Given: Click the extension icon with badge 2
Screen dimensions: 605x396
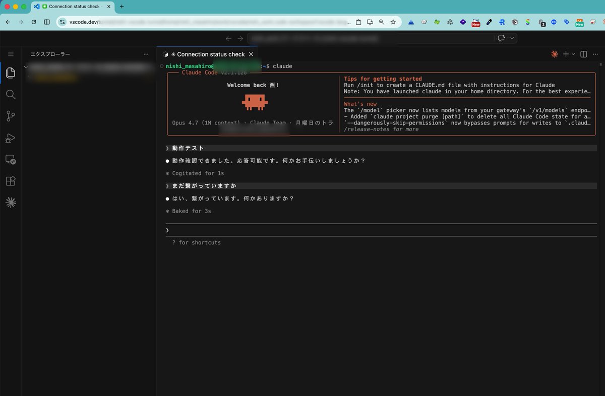Looking at the screenshot, I should click(x=541, y=23).
